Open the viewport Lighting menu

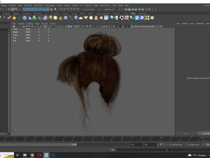[30, 24]
